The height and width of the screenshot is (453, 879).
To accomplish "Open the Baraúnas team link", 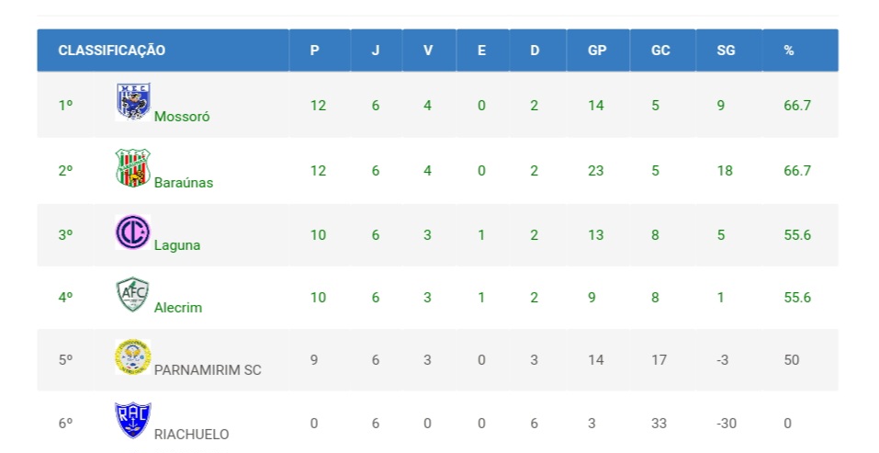I will [x=184, y=182].
